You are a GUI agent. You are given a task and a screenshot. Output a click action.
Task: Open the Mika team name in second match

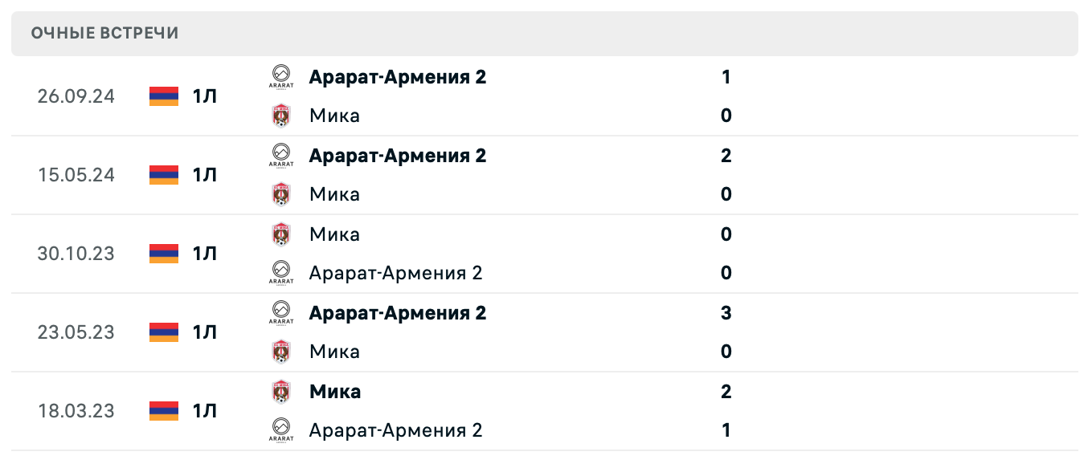tap(334, 194)
